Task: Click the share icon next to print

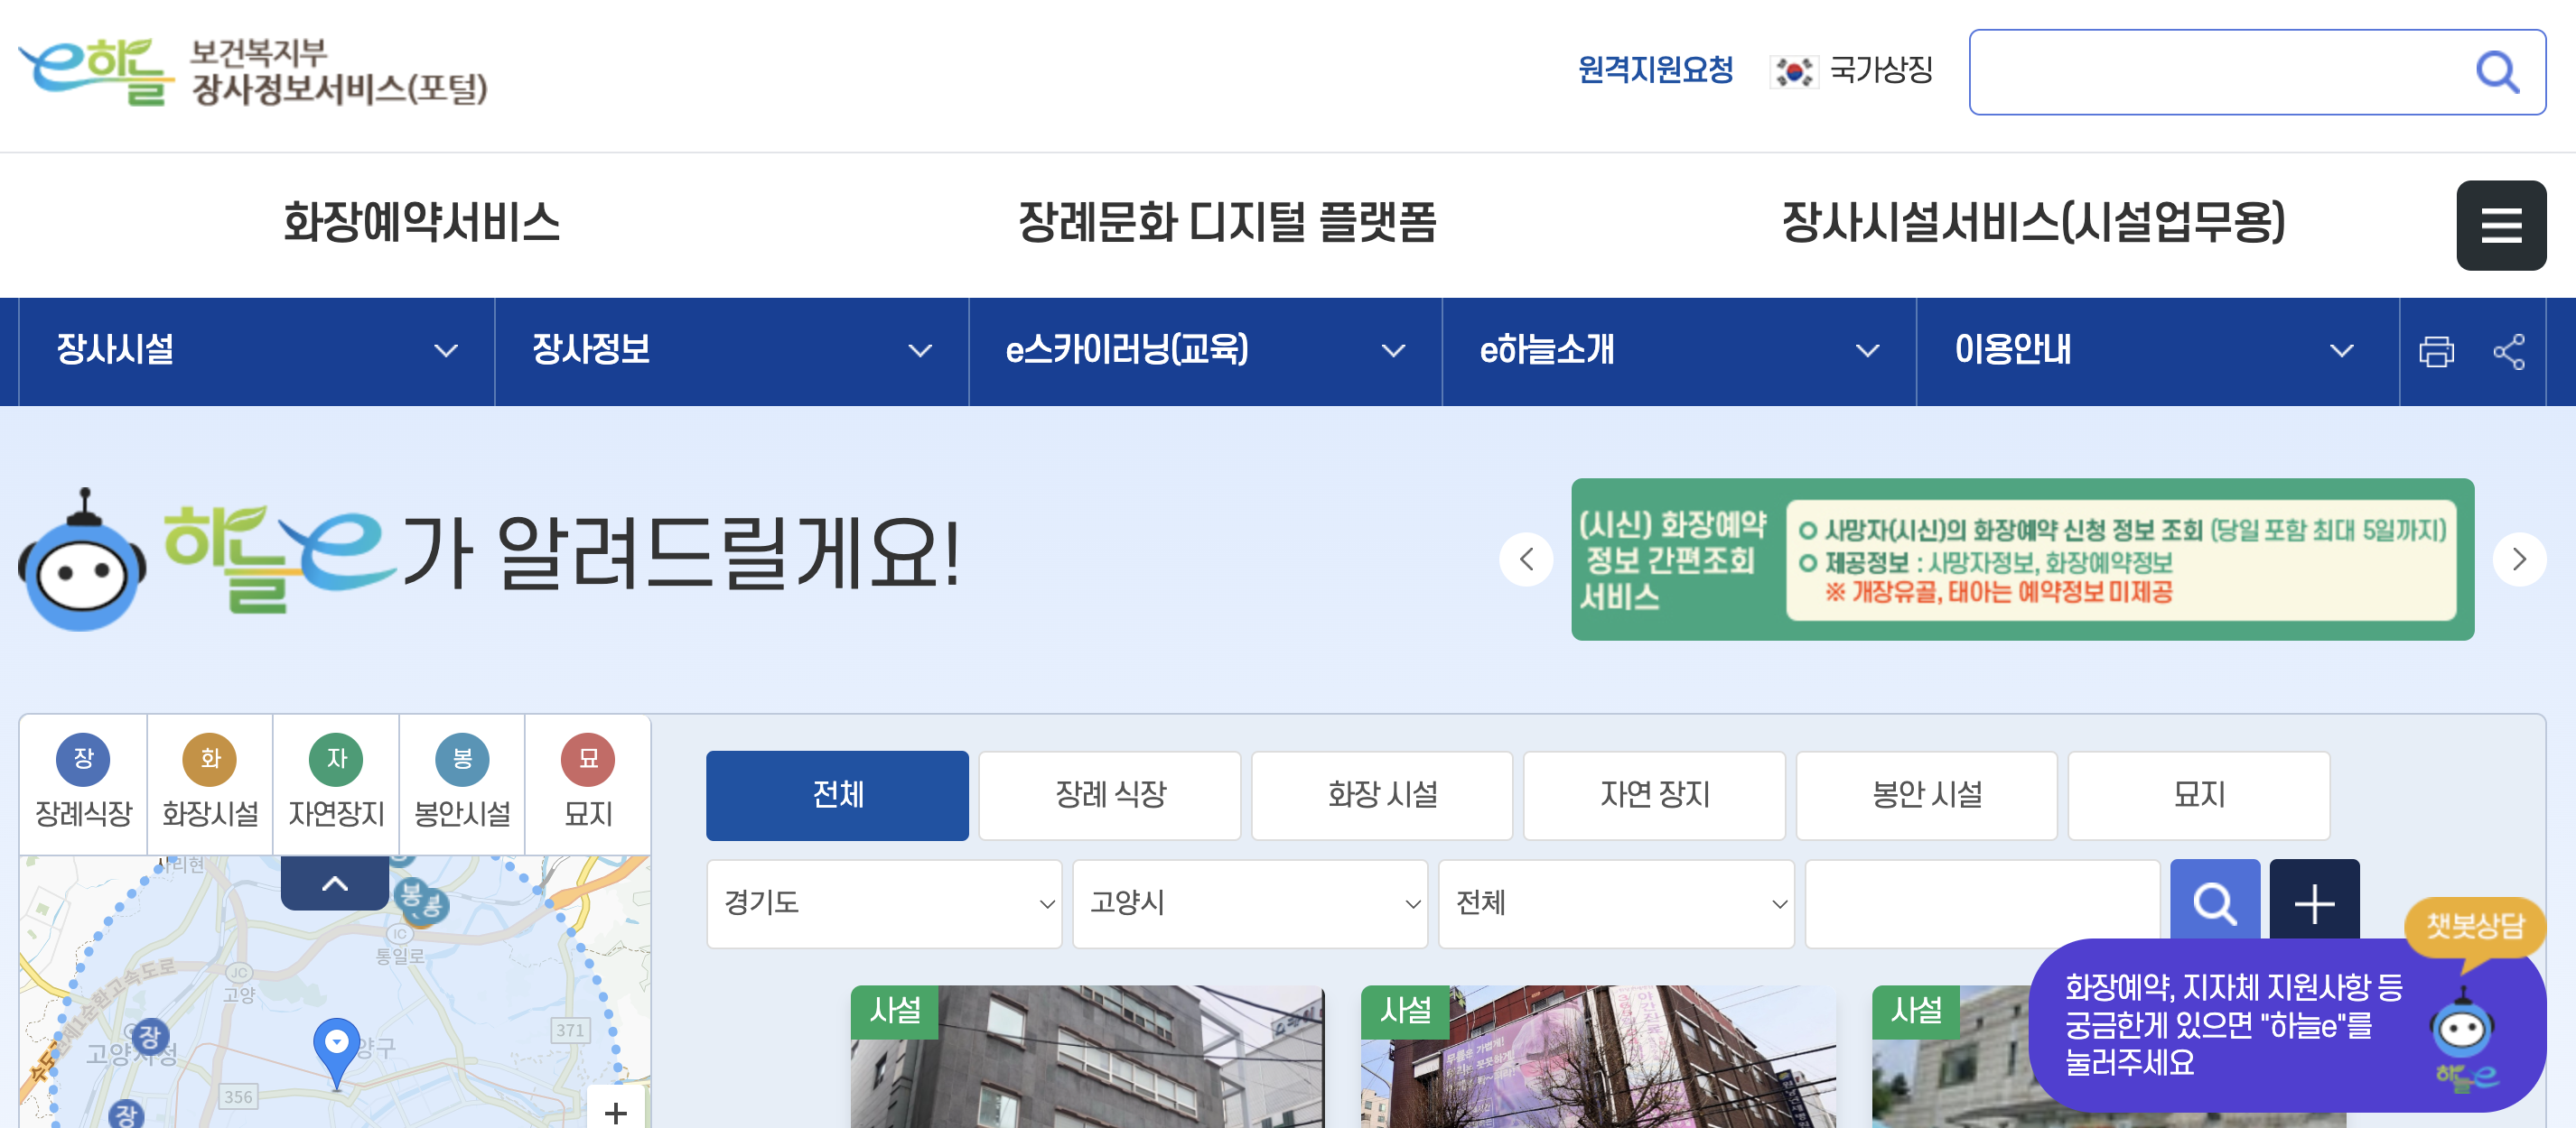Action: (x=2512, y=351)
